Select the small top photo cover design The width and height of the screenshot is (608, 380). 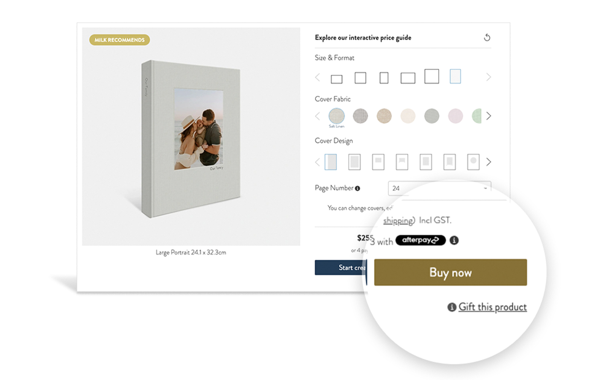tap(378, 162)
